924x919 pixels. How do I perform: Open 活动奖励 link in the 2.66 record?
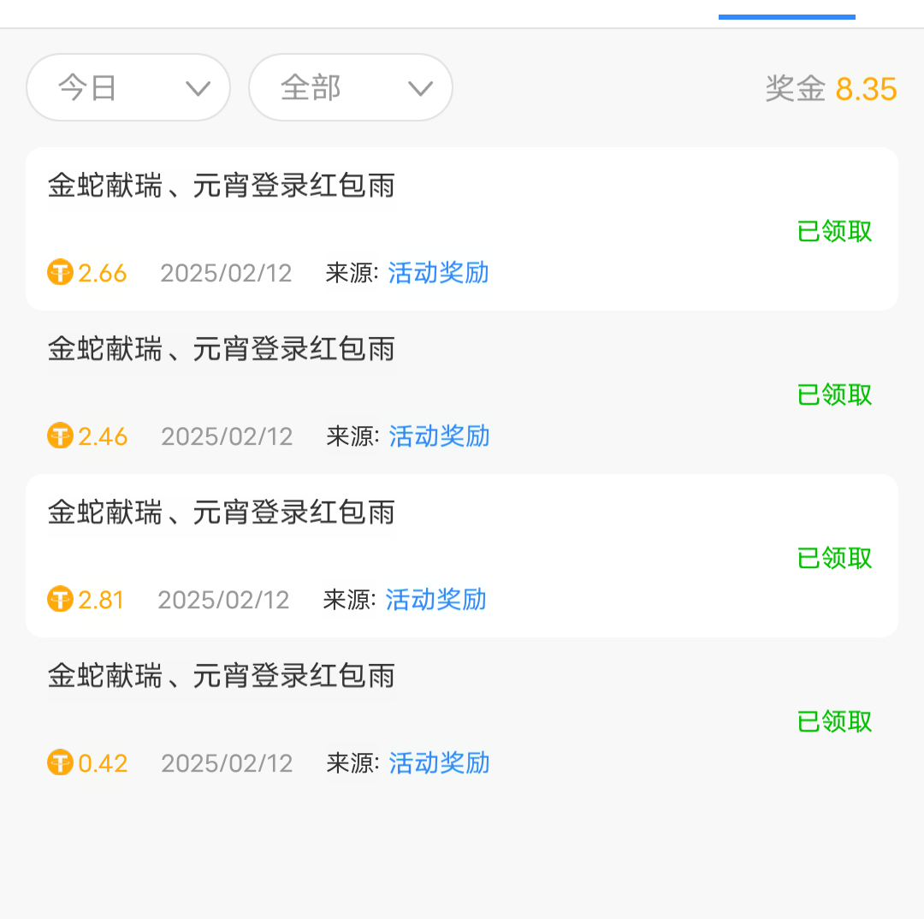[438, 273]
